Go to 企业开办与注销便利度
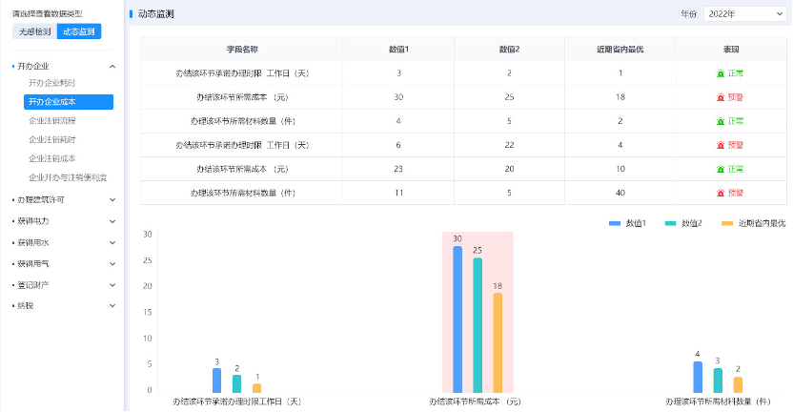Screen dimensions: 793x412 pyautogui.click(x=68, y=177)
